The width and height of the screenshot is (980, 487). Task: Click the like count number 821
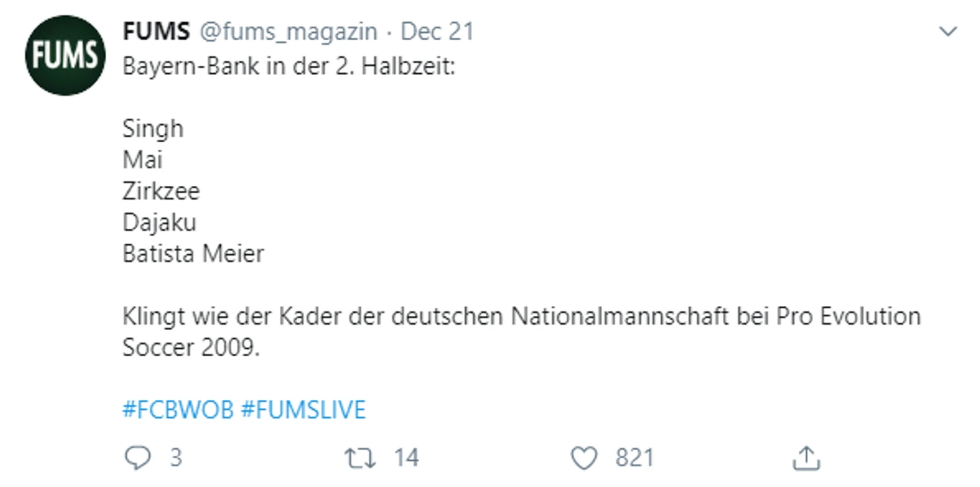click(634, 458)
